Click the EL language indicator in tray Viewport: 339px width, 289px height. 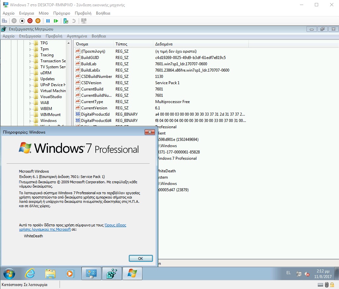[x=288, y=273]
